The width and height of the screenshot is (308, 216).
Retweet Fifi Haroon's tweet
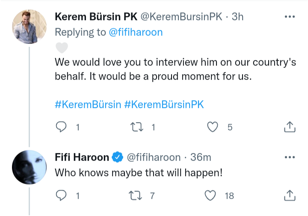[x=137, y=195]
